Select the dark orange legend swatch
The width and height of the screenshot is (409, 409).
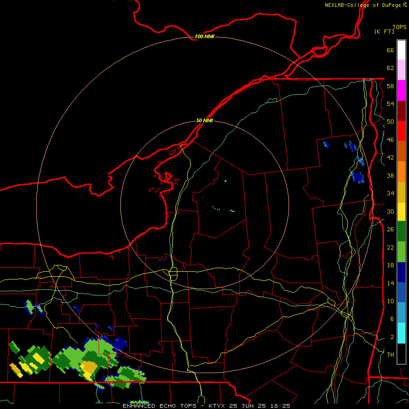click(x=401, y=151)
